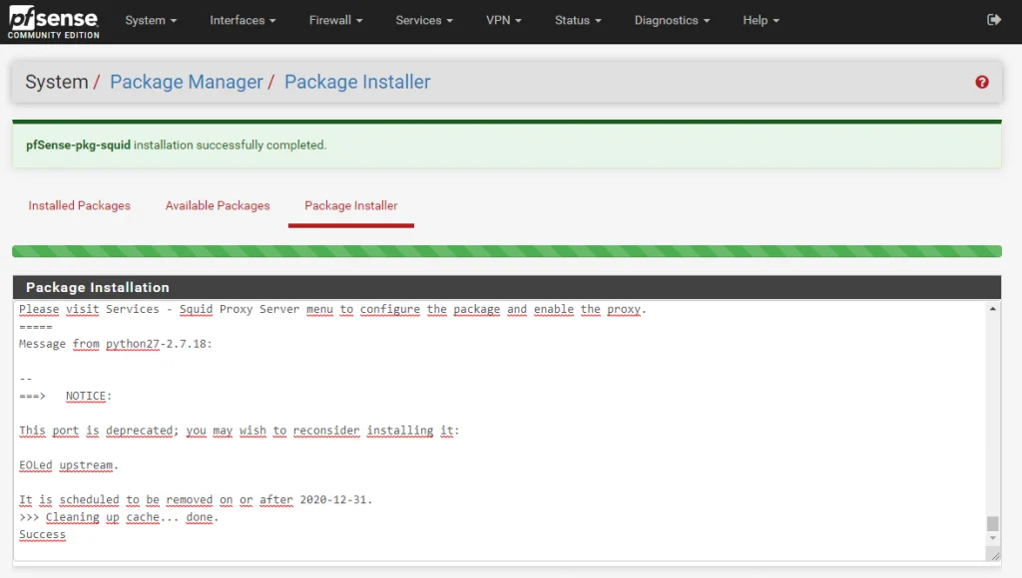This screenshot has height=578, width=1022.
Task: Click the pfSense Community Edition logo
Action: pyautogui.click(x=54, y=22)
